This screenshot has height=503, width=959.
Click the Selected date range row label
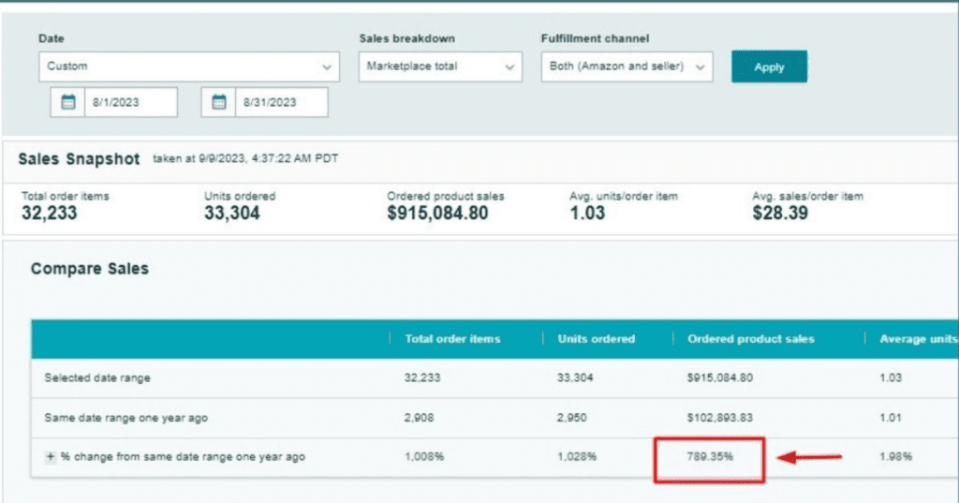coord(97,377)
